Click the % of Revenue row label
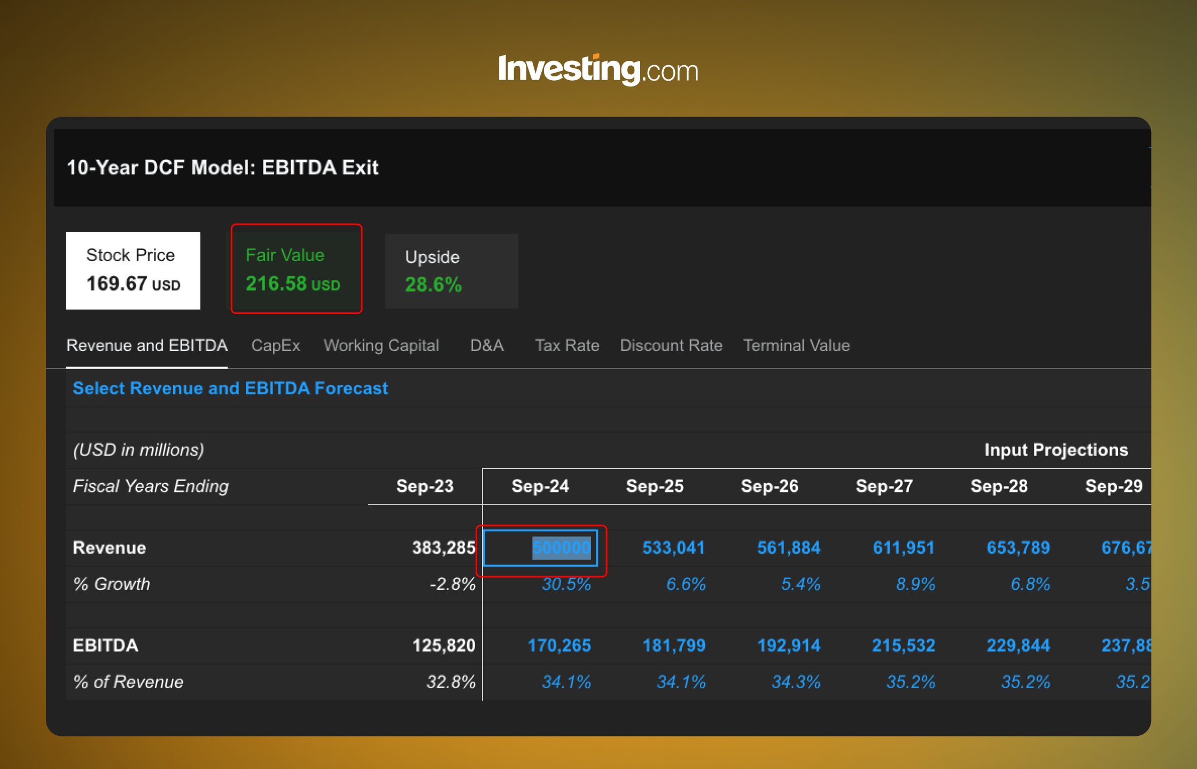 tap(128, 681)
